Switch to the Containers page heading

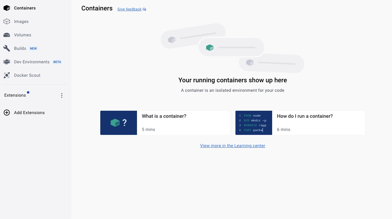pyautogui.click(x=97, y=8)
